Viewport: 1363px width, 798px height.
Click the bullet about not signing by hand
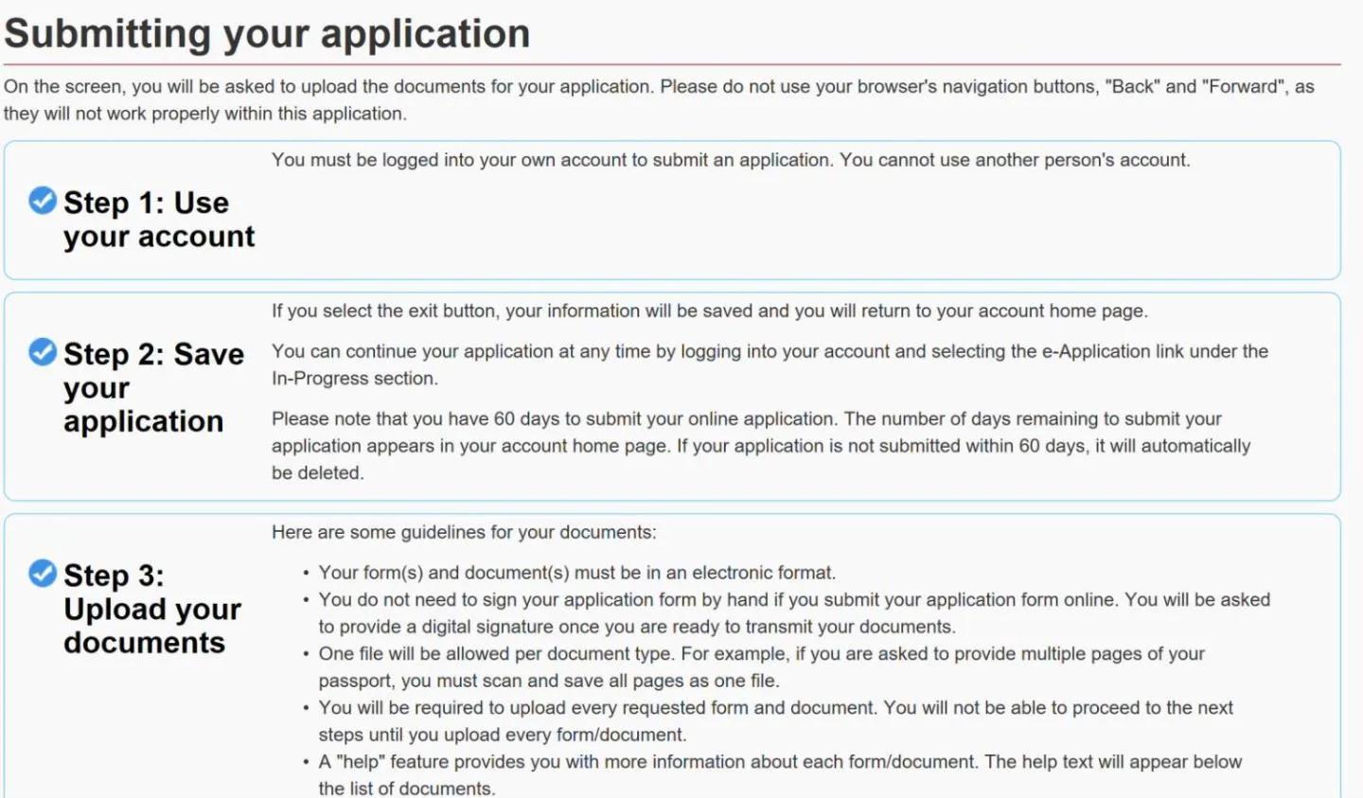pyautogui.click(x=794, y=612)
